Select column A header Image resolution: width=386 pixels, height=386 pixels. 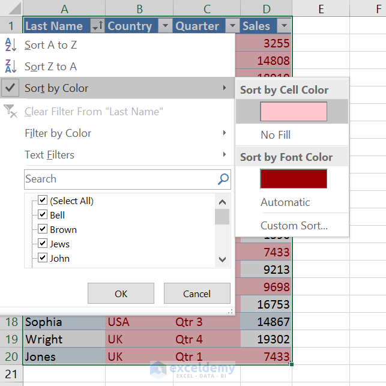pyautogui.click(x=64, y=8)
